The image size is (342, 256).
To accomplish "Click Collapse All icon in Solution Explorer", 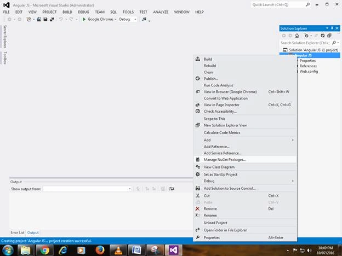I will point(329,36).
